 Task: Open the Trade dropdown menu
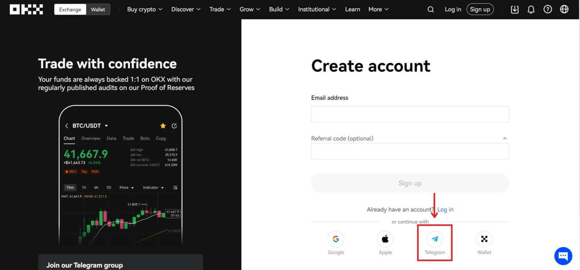(220, 9)
